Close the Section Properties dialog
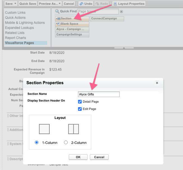This screenshot has width=183, height=170. point(157,83)
